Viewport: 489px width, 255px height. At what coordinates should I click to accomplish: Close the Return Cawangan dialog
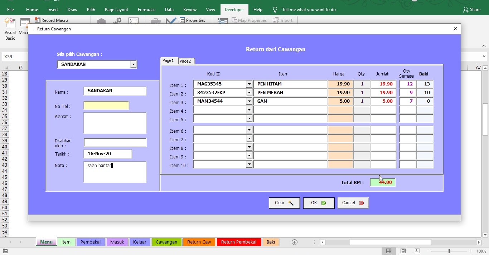(x=455, y=29)
